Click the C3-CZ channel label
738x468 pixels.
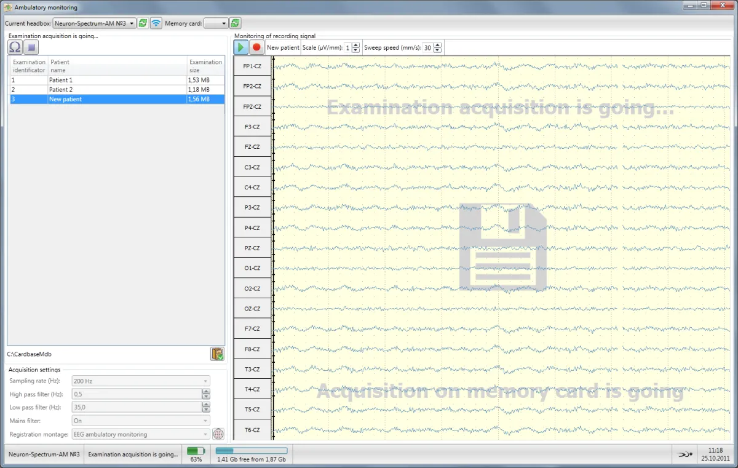pos(252,167)
